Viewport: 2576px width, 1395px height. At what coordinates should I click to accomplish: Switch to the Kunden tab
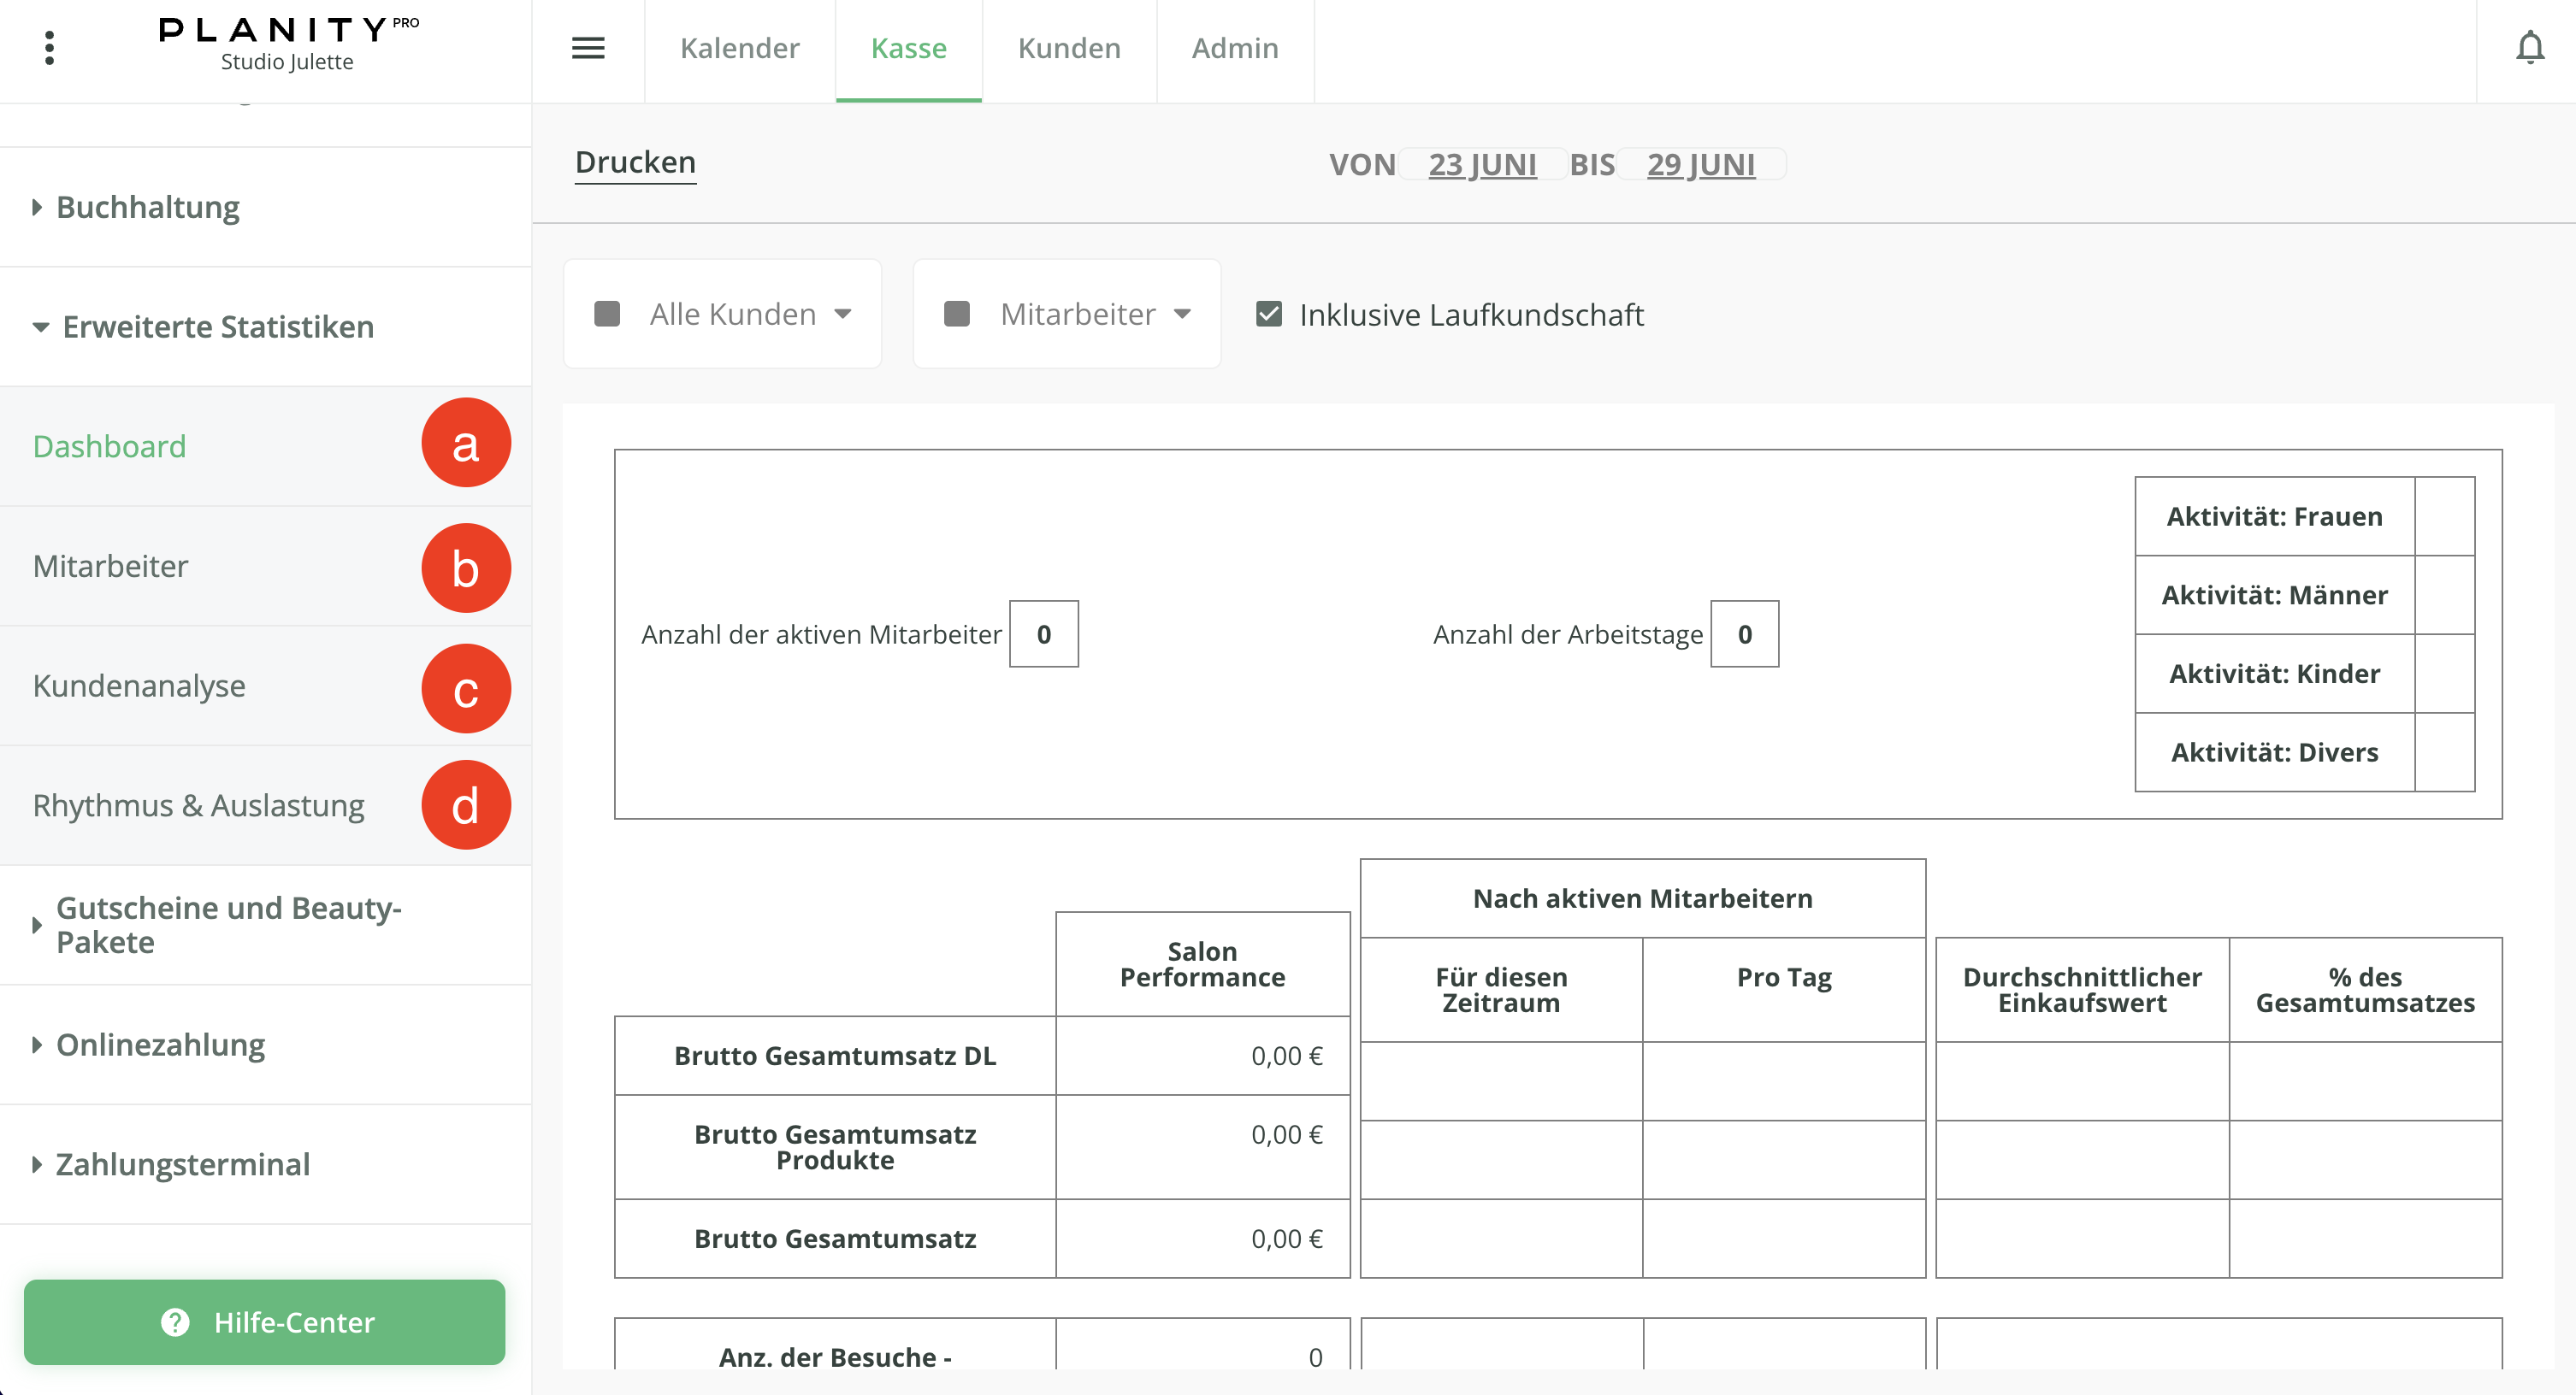tap(1068, 48)
